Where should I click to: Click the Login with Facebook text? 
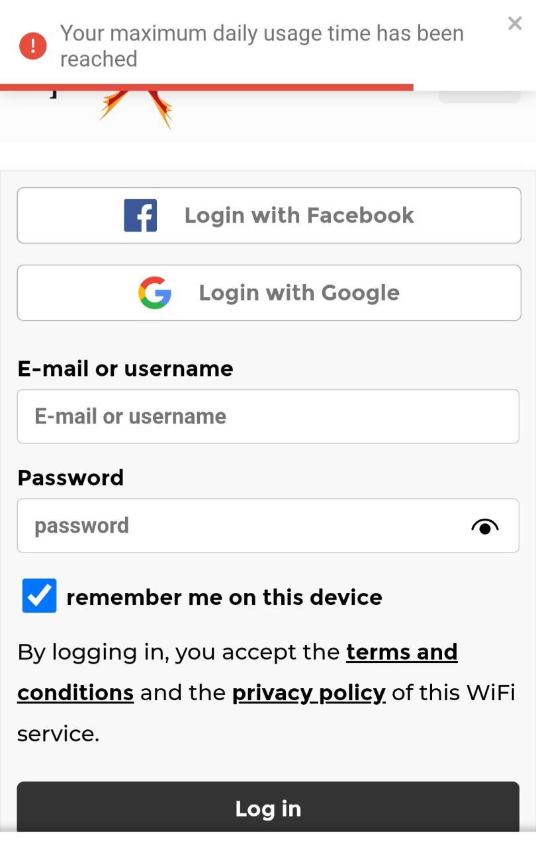point(299,216)
